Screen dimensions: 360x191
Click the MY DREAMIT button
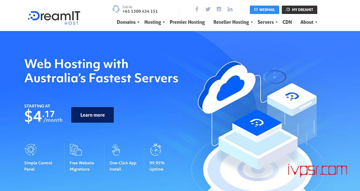(299, 9)
